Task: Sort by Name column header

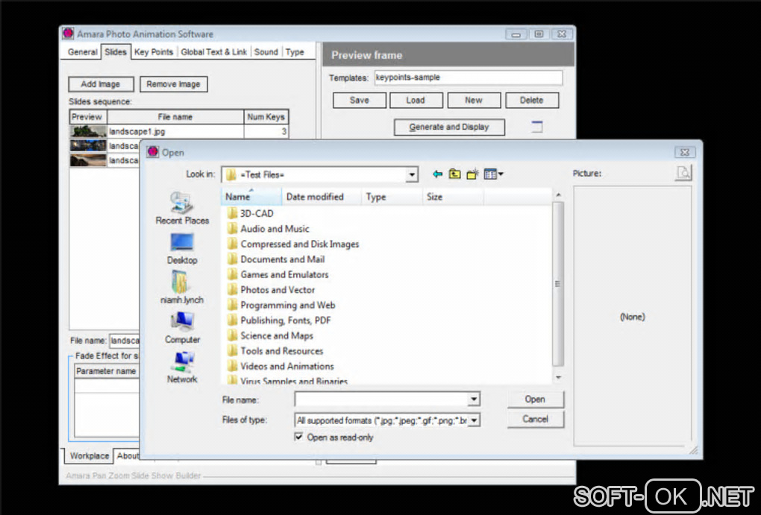Action: point(252,197)
